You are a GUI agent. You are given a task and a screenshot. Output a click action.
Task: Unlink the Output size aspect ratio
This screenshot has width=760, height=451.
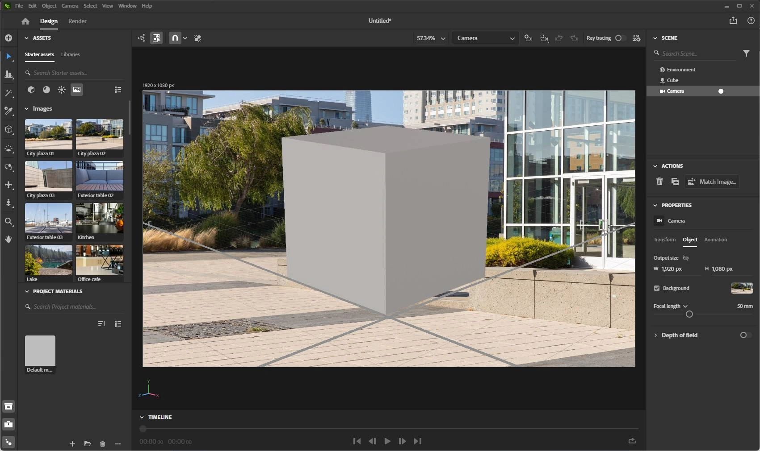(x=686, y=258)
